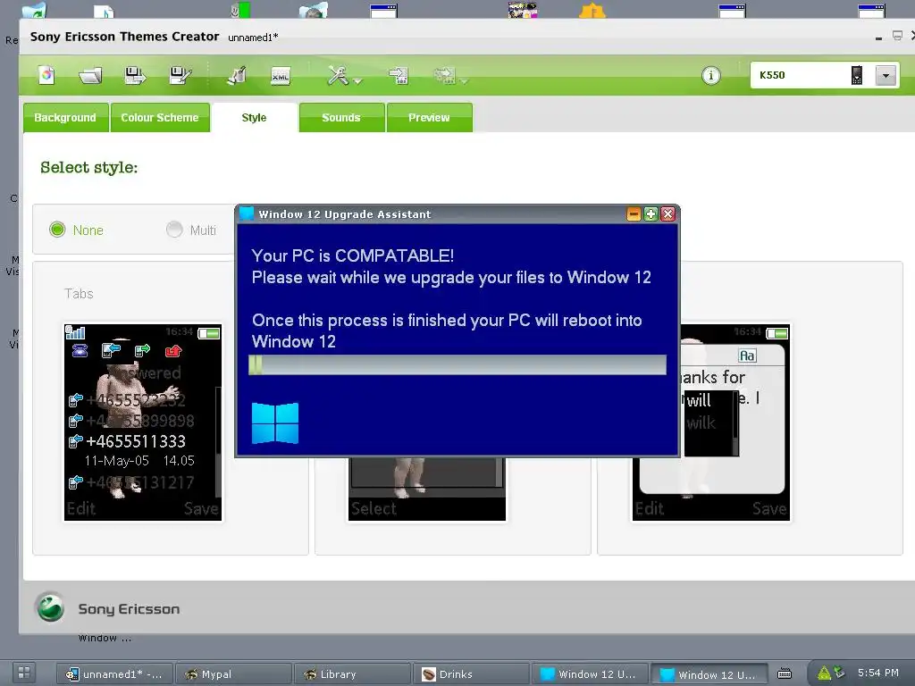Choose the Multi style radio button
The image size is (915, 686).
click(174, 230)
